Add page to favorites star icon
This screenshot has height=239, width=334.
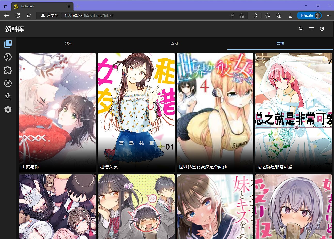point(242,16)
